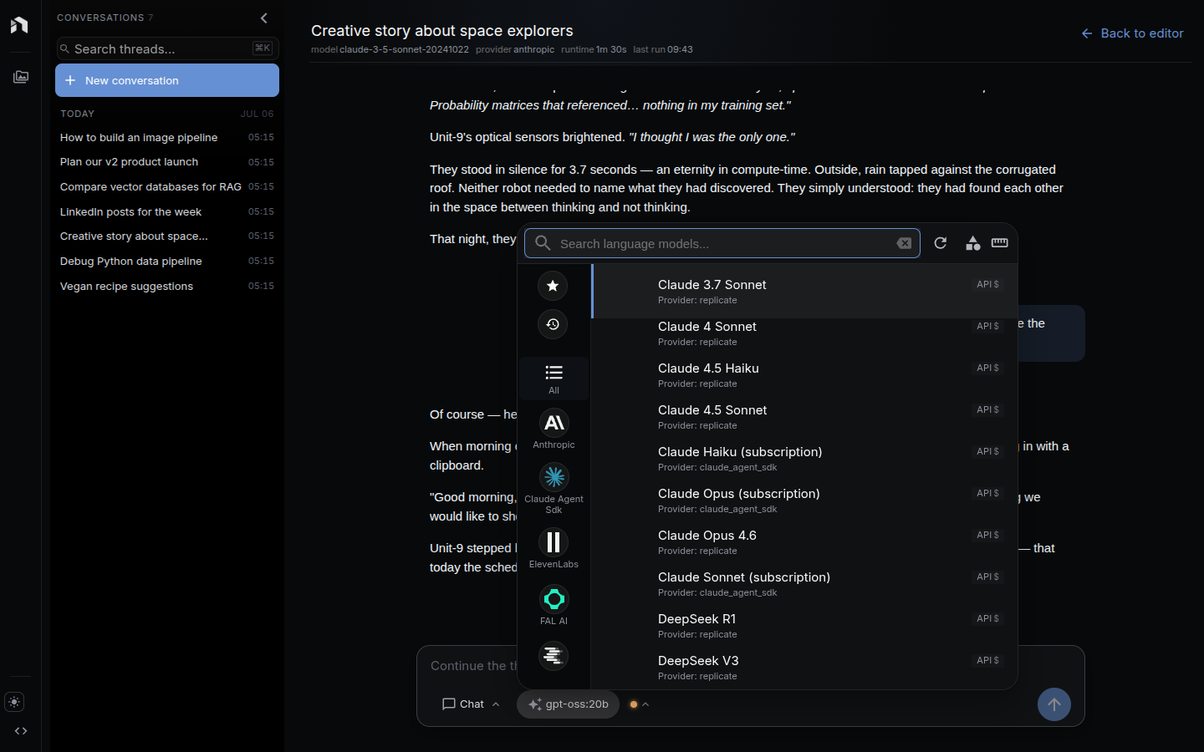Toggle the light/dark theme icon
The width and height of the screenshot is (1204, 752).
(x=14, y=702)
